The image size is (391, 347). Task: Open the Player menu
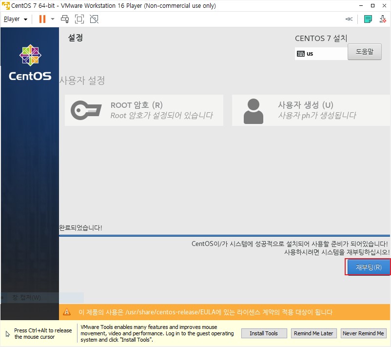15,19
